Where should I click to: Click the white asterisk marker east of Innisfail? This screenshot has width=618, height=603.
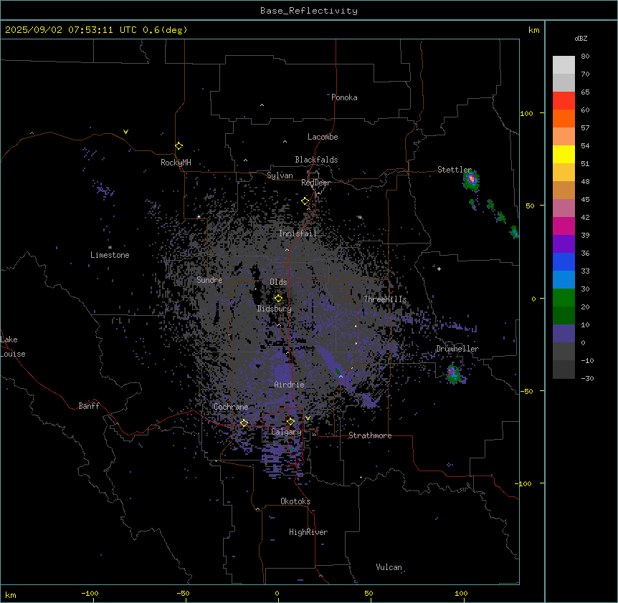[x=360, y=217]
